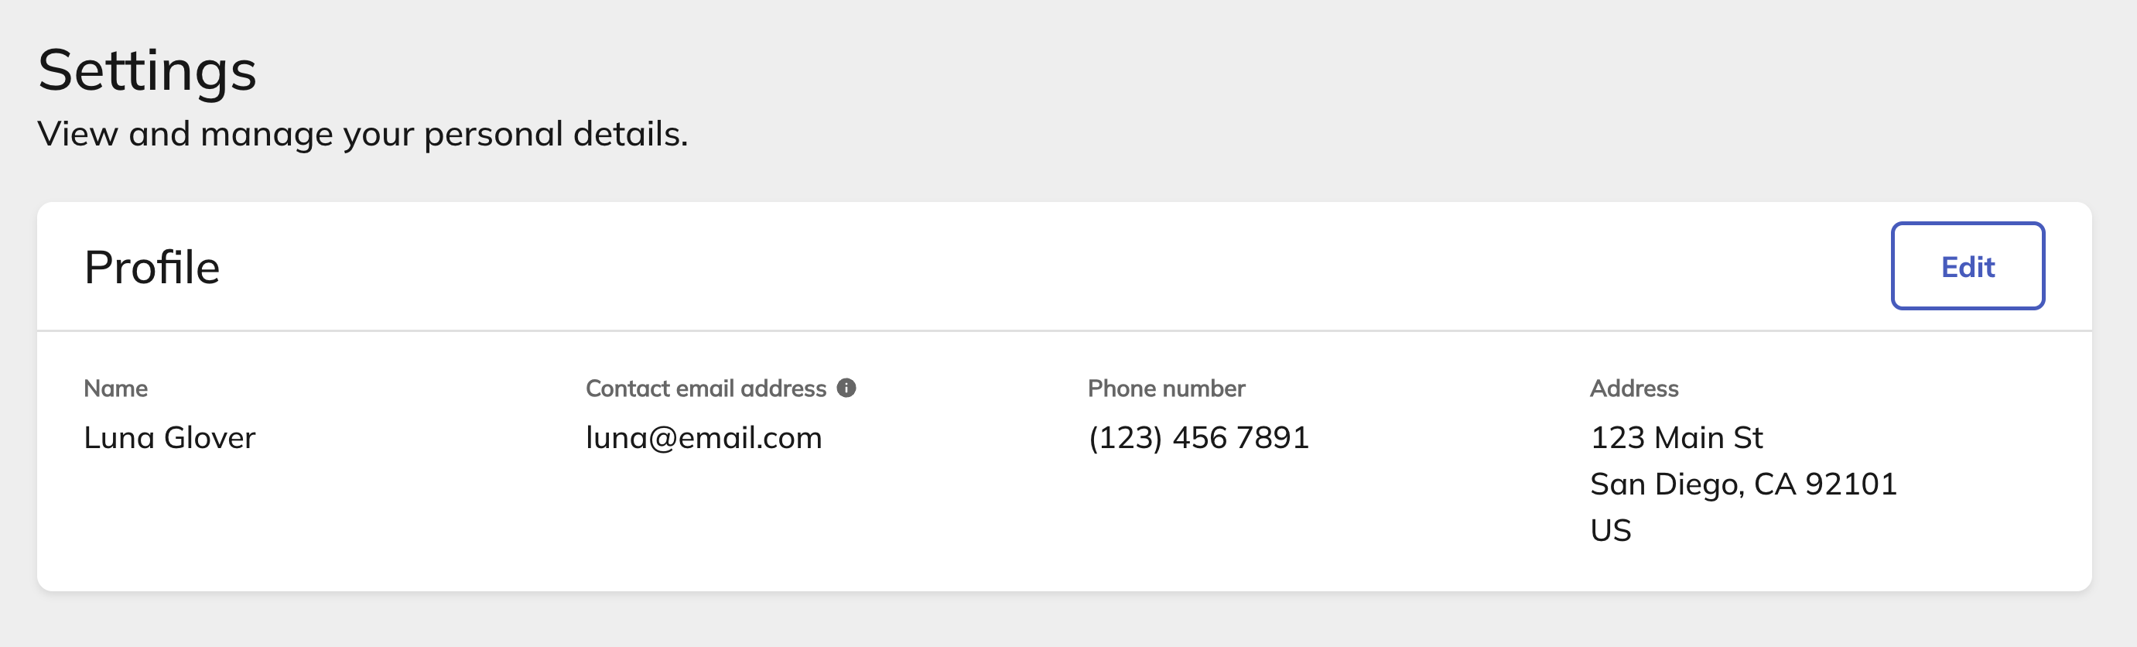Click the Profile section title

coord(152,267)
